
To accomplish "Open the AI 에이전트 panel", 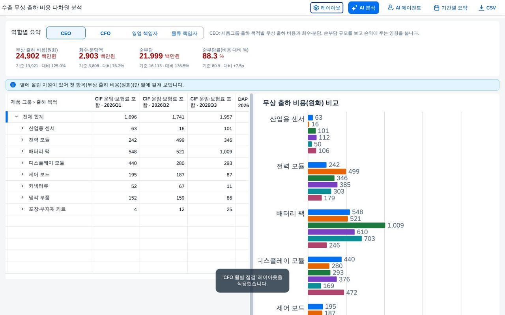I will pyautogui.click(x=404, y=8).
